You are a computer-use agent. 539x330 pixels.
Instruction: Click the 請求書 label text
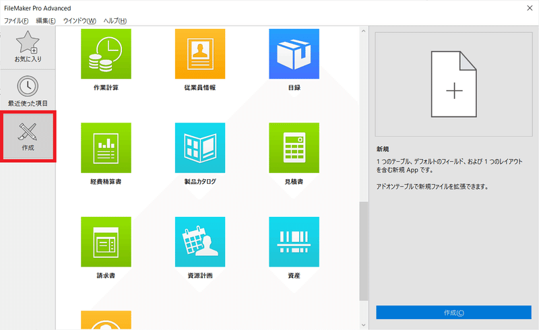[106, 275]
